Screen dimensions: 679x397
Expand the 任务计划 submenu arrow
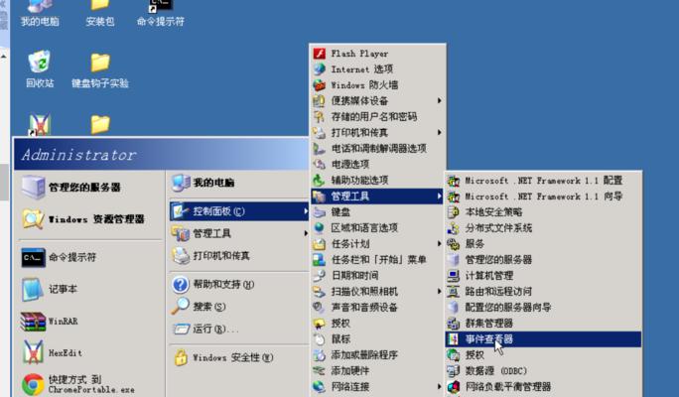pos(439,244)
